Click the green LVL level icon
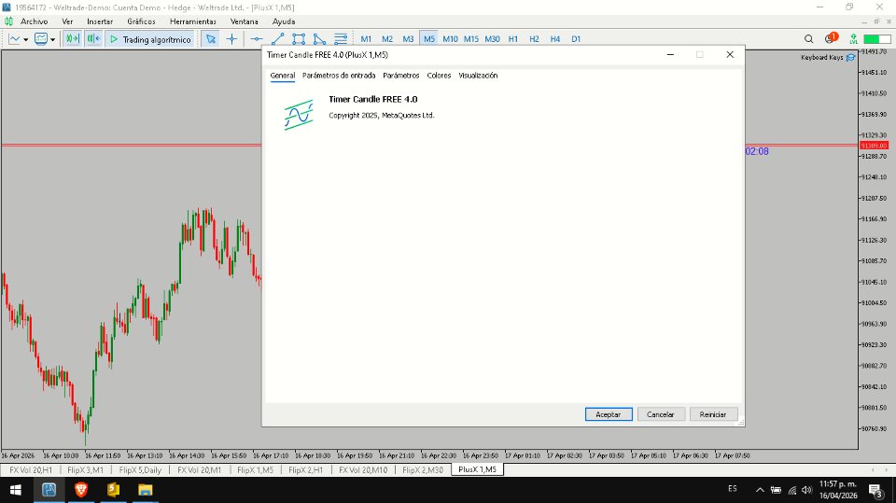Screen dimensions: 896x503 tap(853, 39)
